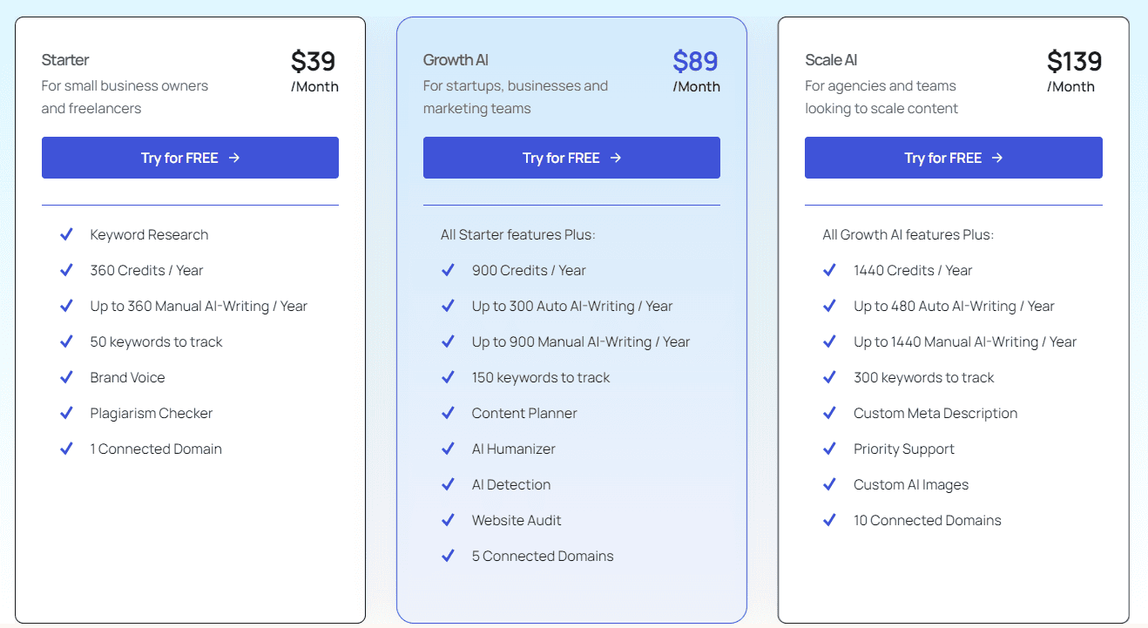This screenshot has height=628, width=1148.
Task: Click the arrow icon on Scale AI's Try button
Action: pyautogui.click(x=997, y=158)
